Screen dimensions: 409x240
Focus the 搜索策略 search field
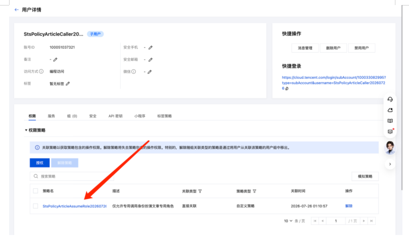(72, 176)
